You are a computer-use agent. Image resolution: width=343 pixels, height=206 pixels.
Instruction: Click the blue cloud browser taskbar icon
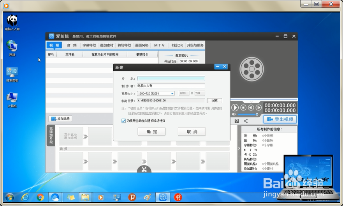pyautogui.click(x=55, y=198)
